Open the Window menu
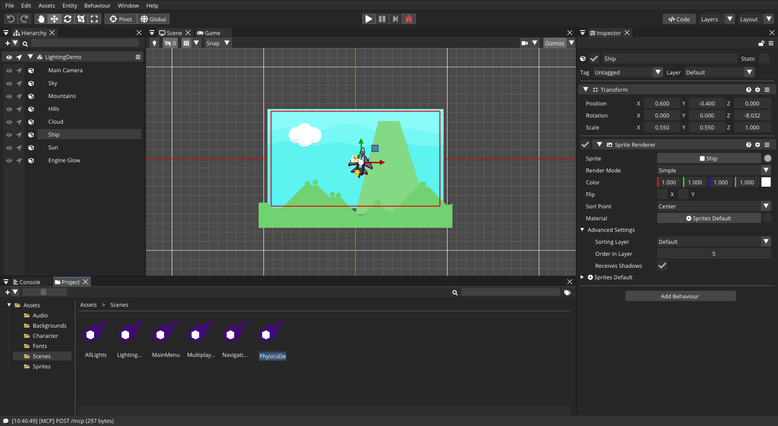The height and width of the screenshot is (426, 778). (x=128, y=5)
